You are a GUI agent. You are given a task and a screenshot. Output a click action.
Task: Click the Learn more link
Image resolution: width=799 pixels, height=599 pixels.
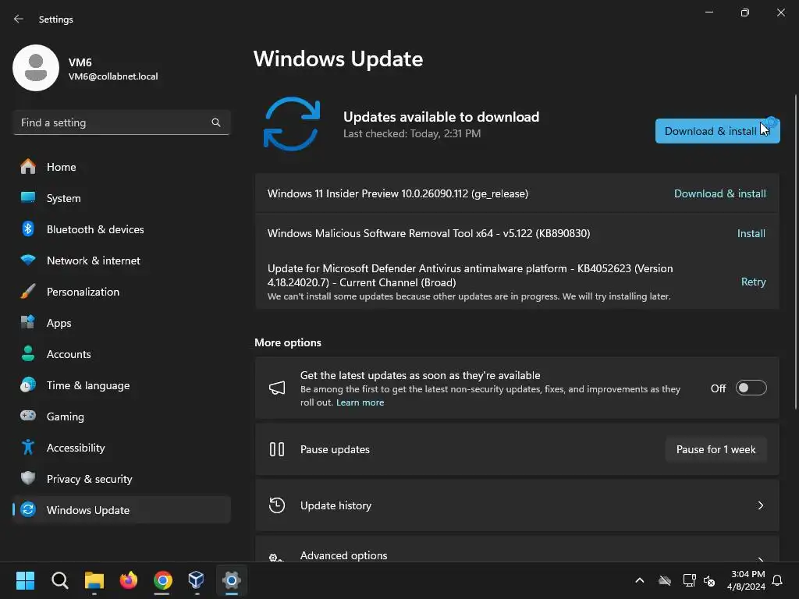(360, 402)
